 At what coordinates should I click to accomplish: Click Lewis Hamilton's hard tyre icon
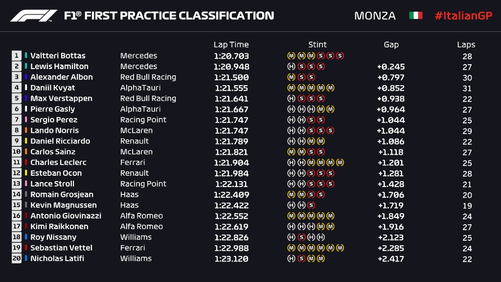click(x=291, y=67)
